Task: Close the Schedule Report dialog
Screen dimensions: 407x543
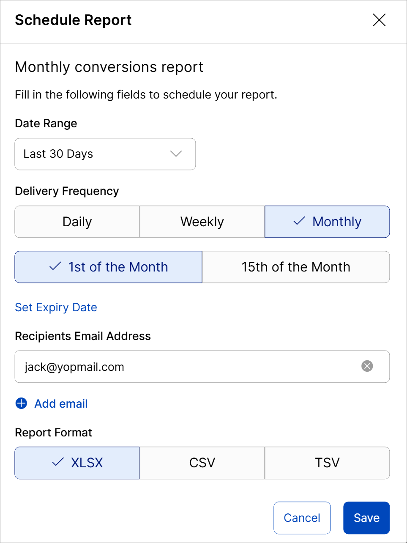Action: click(x=379, y=20)
